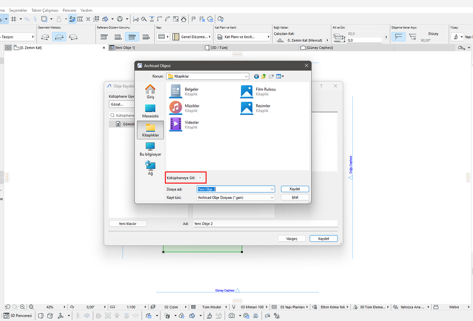This screenshot has height=321, width=473.
Task: Go to Bu bilgisayar in the sidebar
Action: [150, 149]
